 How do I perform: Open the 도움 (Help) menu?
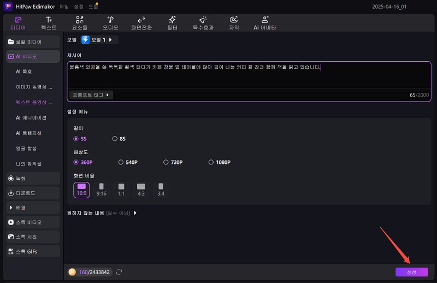click(93, 7)
